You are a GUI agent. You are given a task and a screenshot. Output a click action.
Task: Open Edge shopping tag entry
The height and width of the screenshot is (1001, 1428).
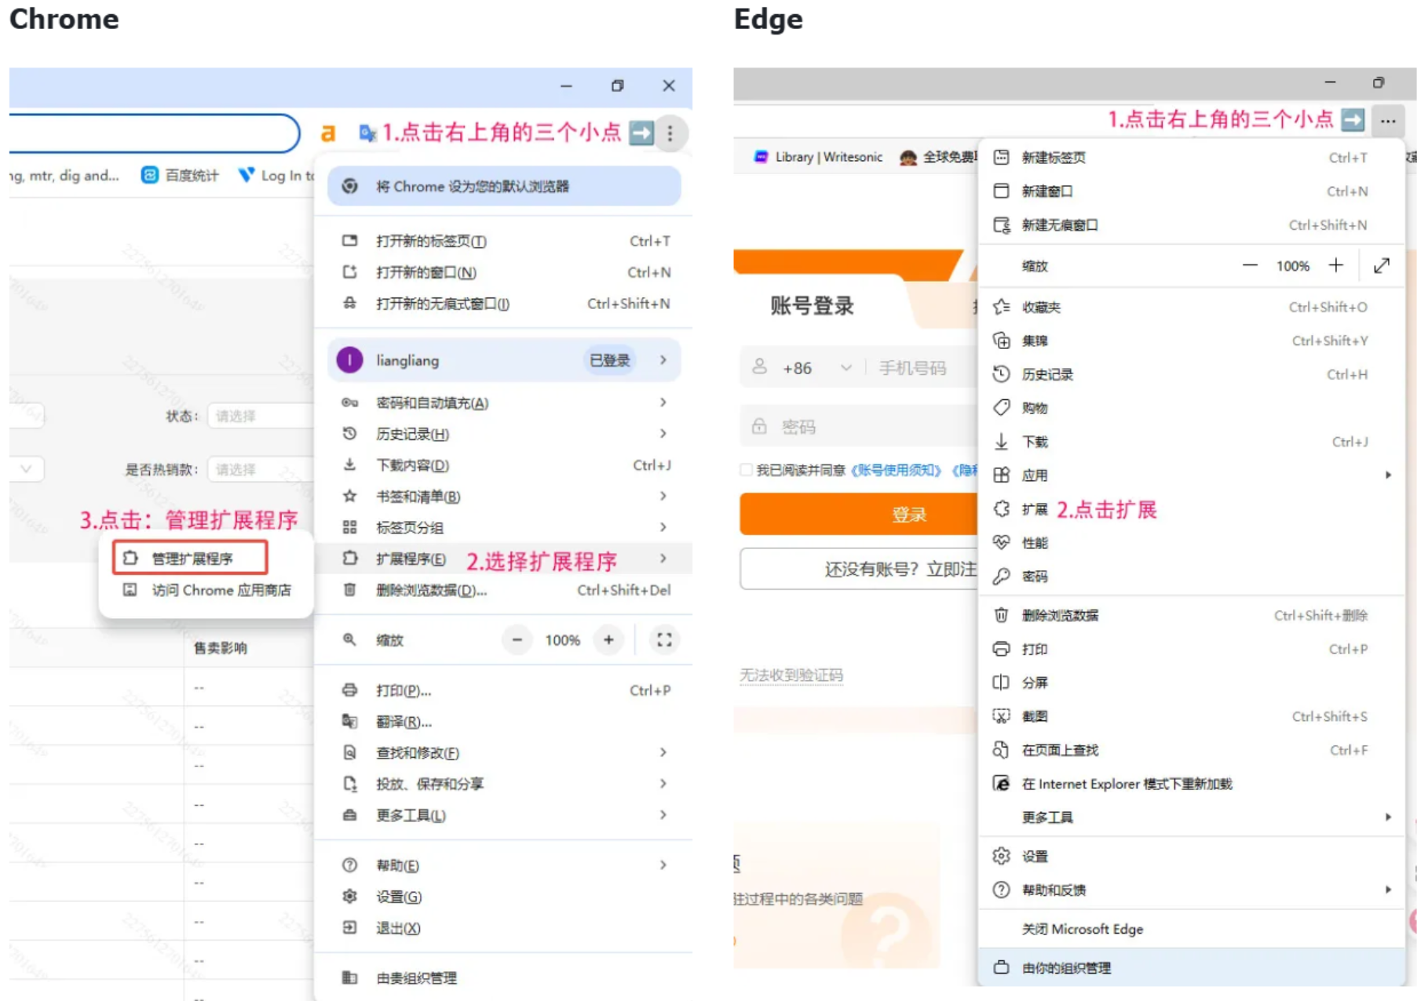[1191, 408]
